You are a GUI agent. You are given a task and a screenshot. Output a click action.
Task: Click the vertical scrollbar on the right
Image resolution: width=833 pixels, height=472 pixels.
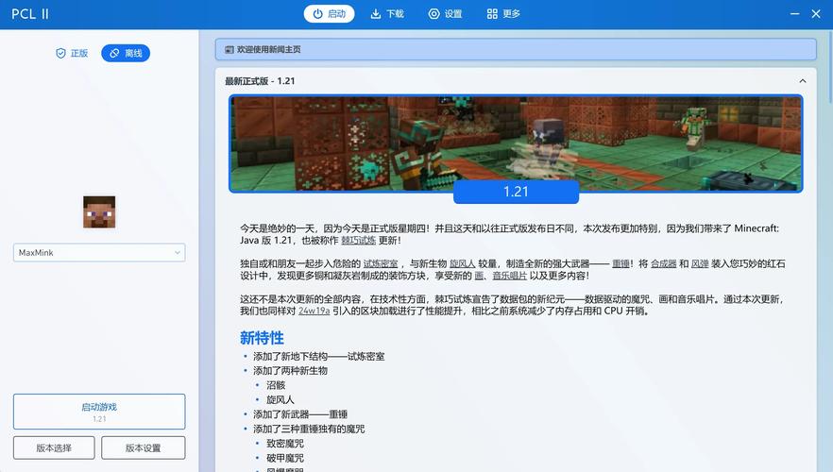(x=830, y=66)
